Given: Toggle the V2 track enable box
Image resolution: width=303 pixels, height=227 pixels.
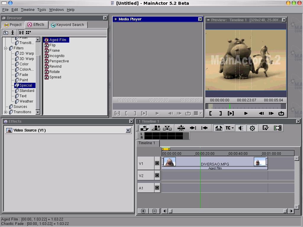Looking at the screenshot, I should click(x=157, y=175).
